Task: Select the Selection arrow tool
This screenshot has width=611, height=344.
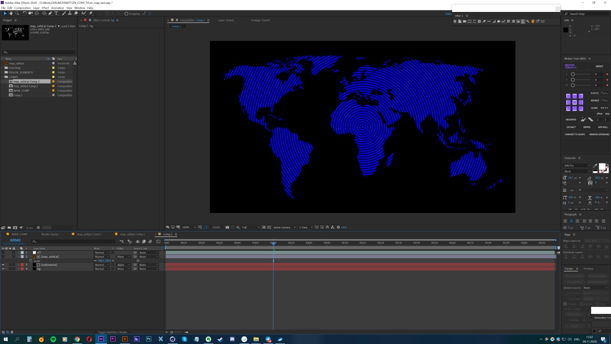Action: [5, 13]
